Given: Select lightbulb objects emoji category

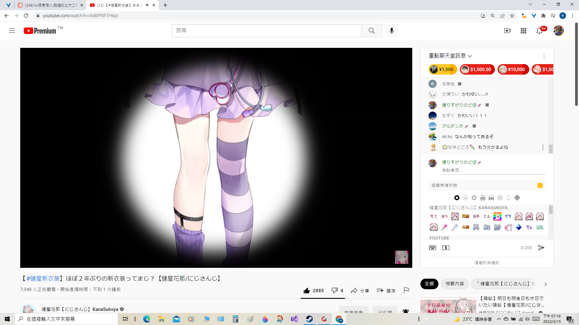Looking at the screenshot, I should (508, 198).
